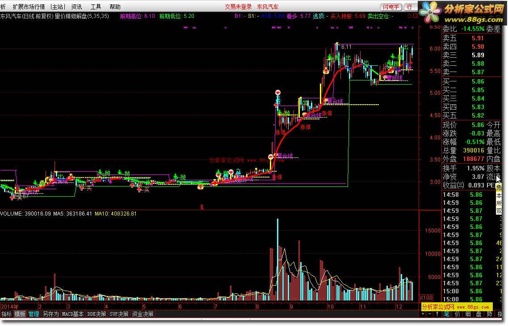Click the 买四 5.83 quote row
Viewport: 508px width, 326px height.
(x=471, y=107)
